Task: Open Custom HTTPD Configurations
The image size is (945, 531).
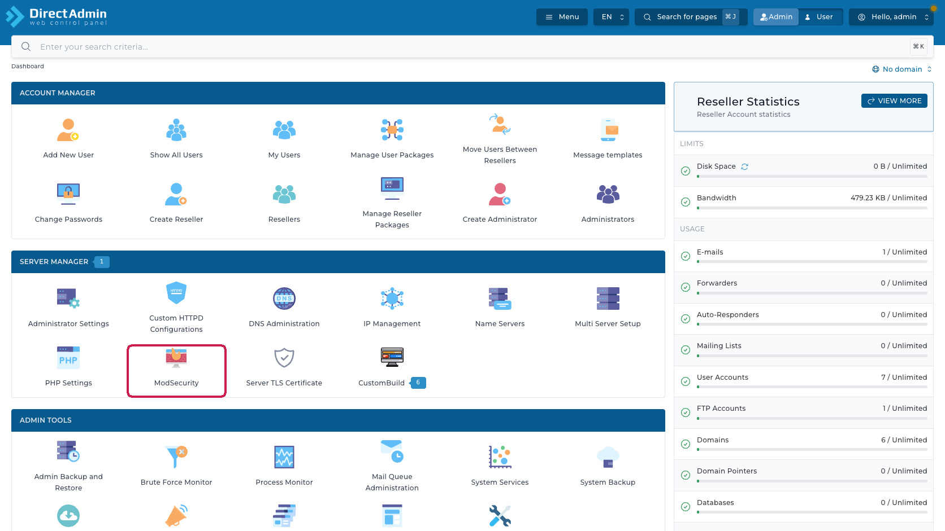Action: pyautogui.click(x=176, y=308)
